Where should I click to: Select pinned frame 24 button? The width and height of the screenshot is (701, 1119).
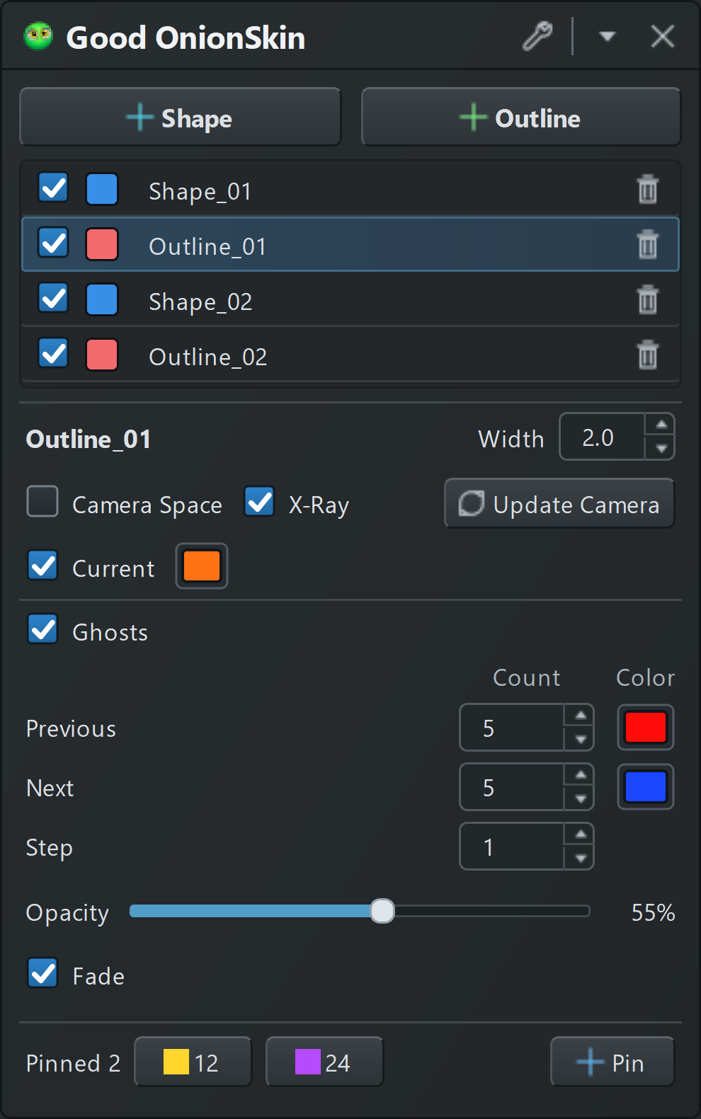(x=324, y=1062)
